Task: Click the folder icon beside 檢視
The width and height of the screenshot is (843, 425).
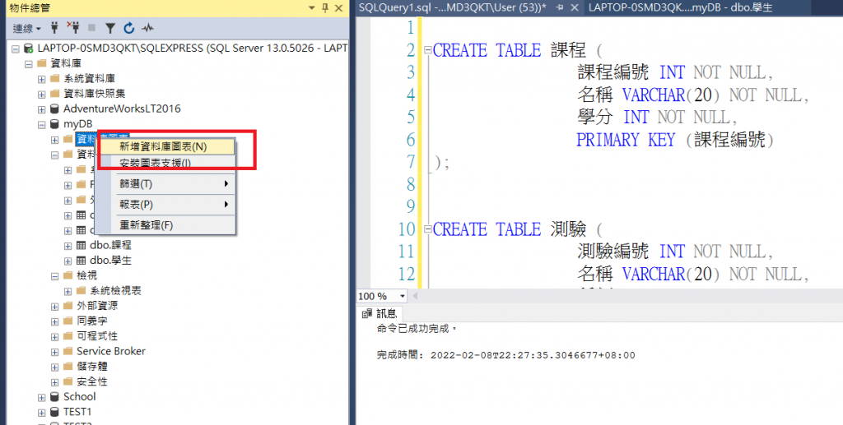Action: click(x=68, y=275)
